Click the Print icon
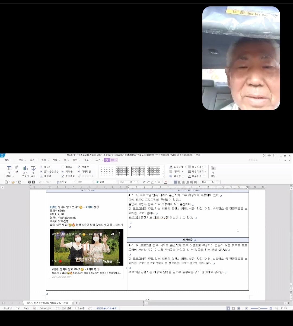 tap(29, 182)
